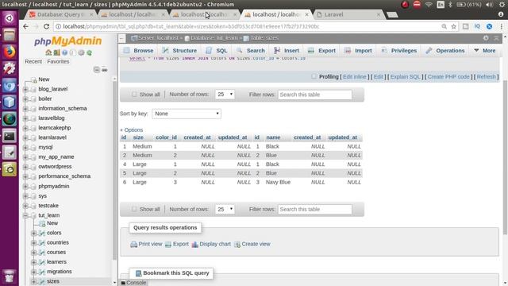
Task: Switch to the Laravel browser tab
Action: (348, 14)
